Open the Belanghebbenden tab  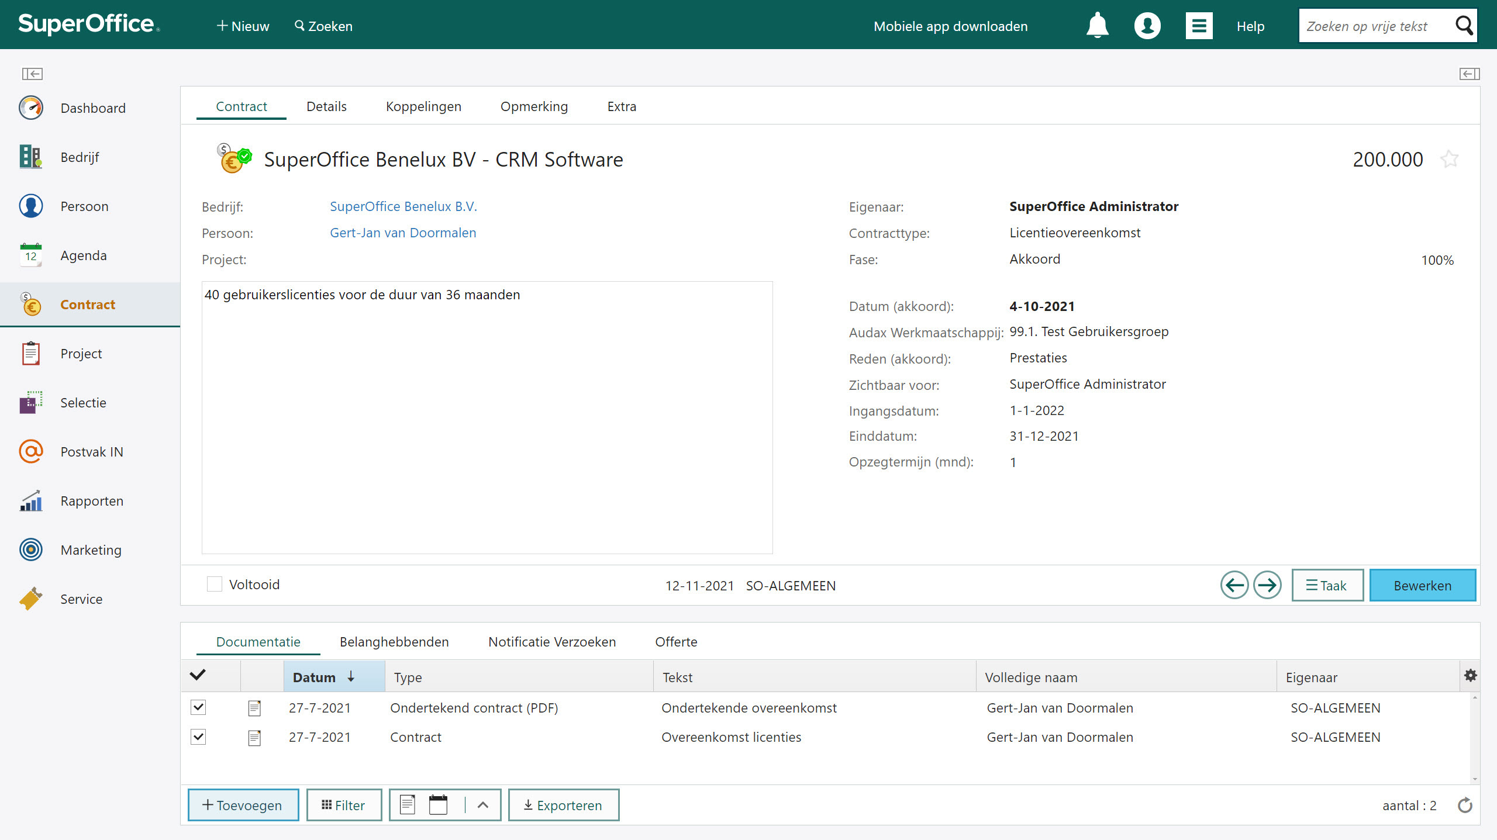click(x=394, y=642)
